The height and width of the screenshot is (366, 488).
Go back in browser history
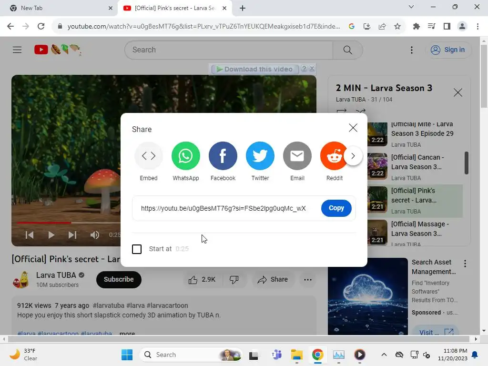10,27
